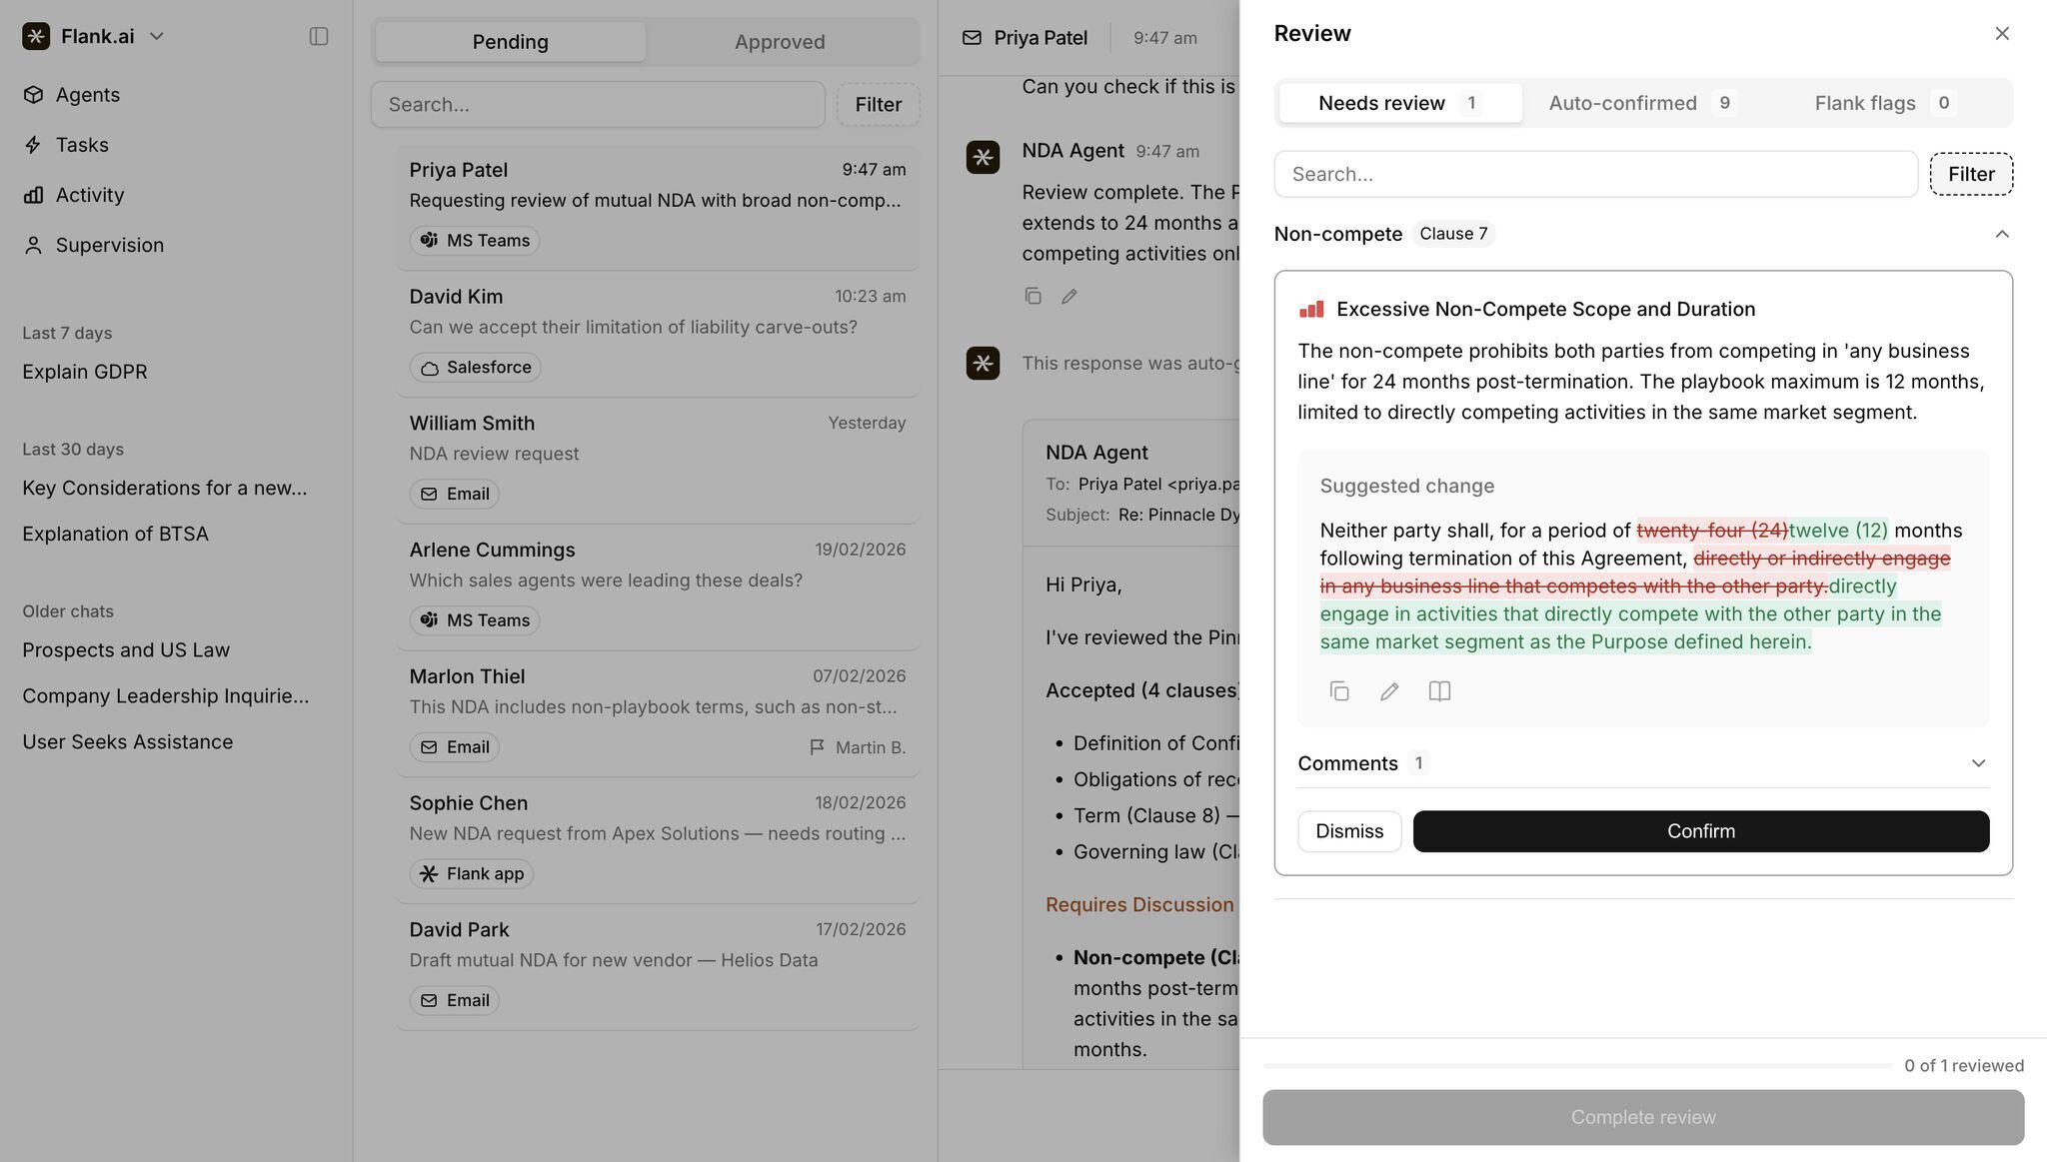Select David Park's Helios Data request
Image resolution: width=2047 pixels, height=1162 pixels.
(x=658, y=967)
